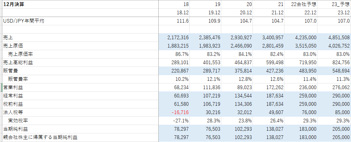Click effective tax rate cell 26.4%
Image resolution: width=351 pixels, height=142 pixels.
click(x=268, y=121)
